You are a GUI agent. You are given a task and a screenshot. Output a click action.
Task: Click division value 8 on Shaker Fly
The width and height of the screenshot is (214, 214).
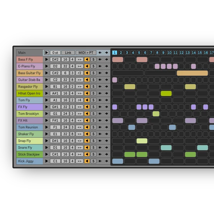[x=72, y=134]
